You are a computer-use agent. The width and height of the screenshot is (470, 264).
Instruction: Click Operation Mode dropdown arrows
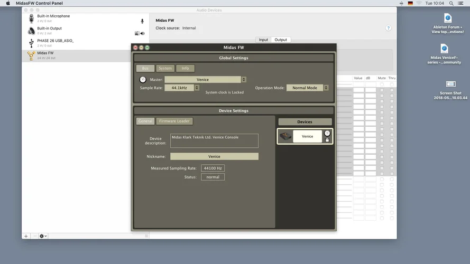point(326,88)
